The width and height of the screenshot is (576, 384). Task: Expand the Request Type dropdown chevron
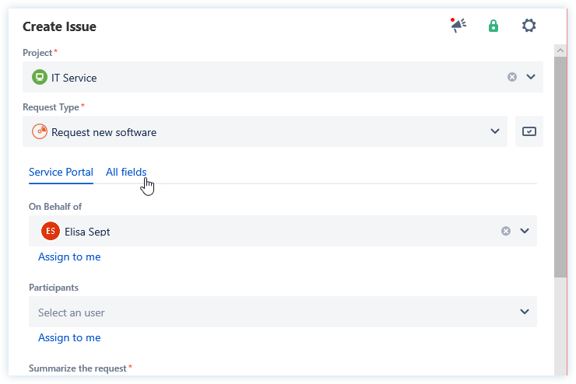click(x=495, y=131)
